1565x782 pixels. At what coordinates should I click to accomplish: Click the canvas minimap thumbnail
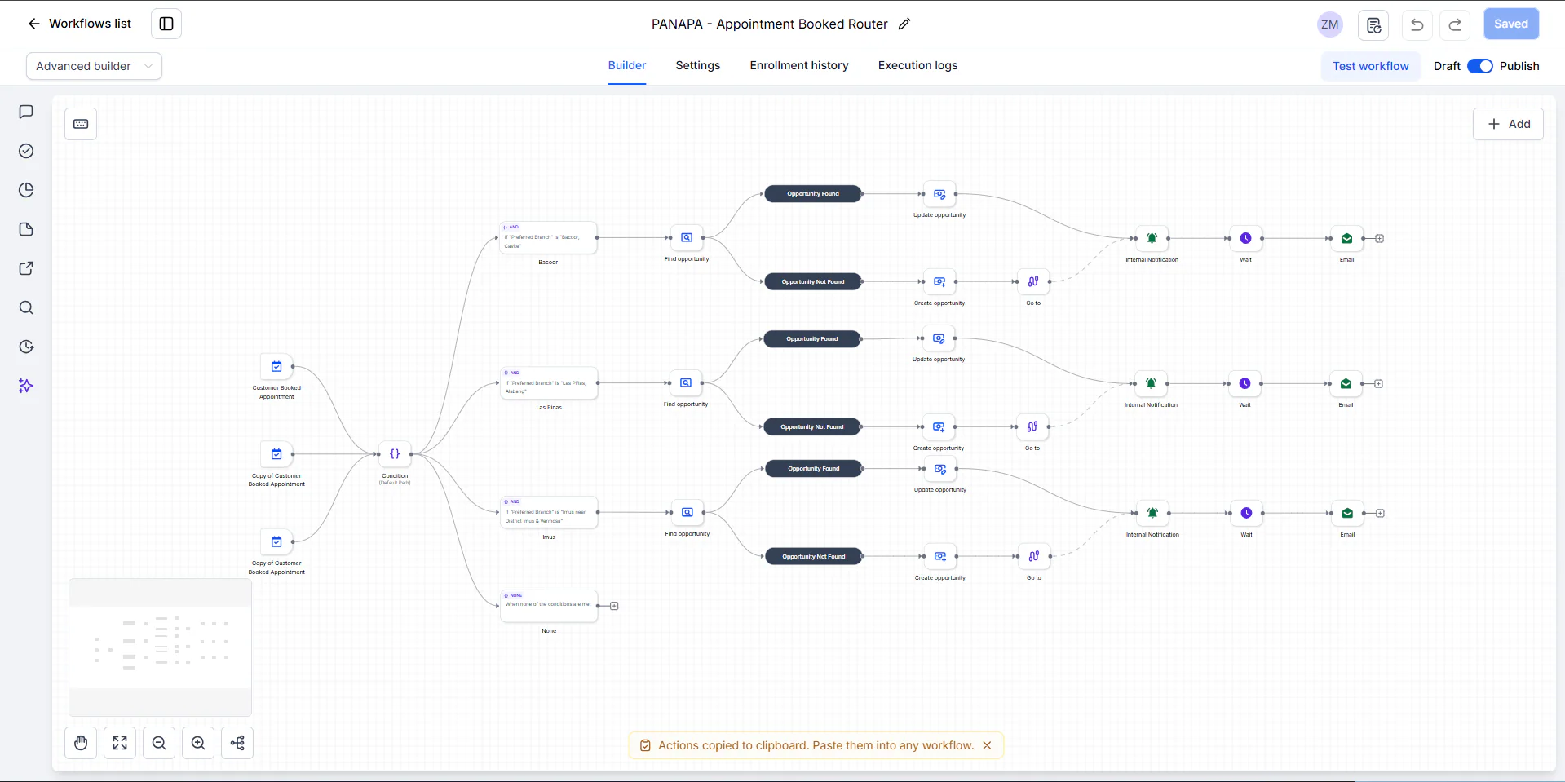pos(160,647)
